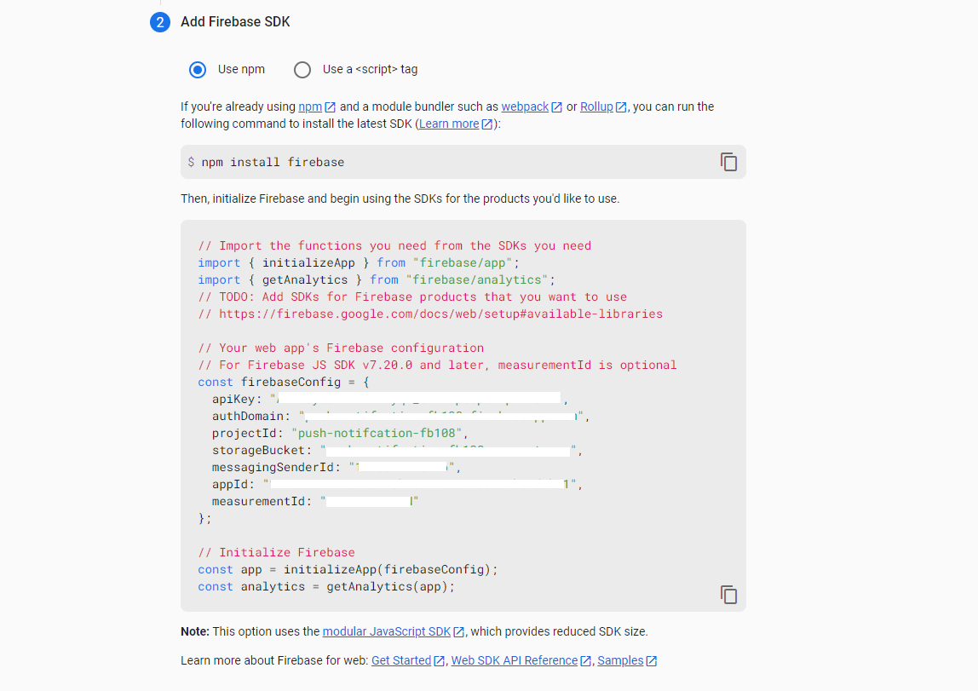Open the modular JavaScript SDK link
The image size is (978, 691).
click(387, 631)
